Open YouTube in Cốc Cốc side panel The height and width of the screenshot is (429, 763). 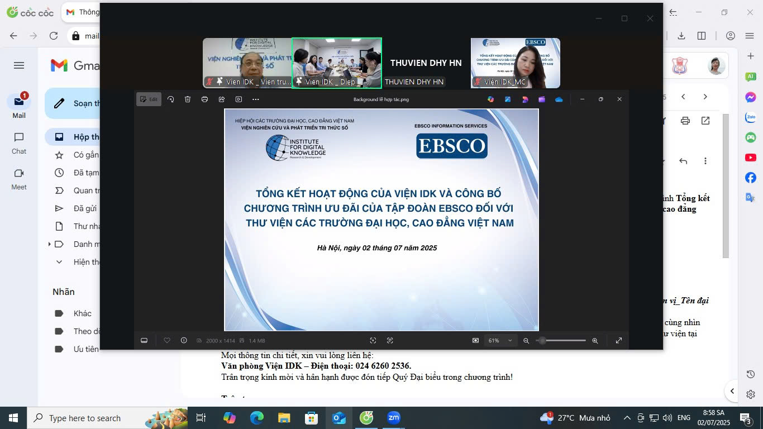[x=751, y=158]
